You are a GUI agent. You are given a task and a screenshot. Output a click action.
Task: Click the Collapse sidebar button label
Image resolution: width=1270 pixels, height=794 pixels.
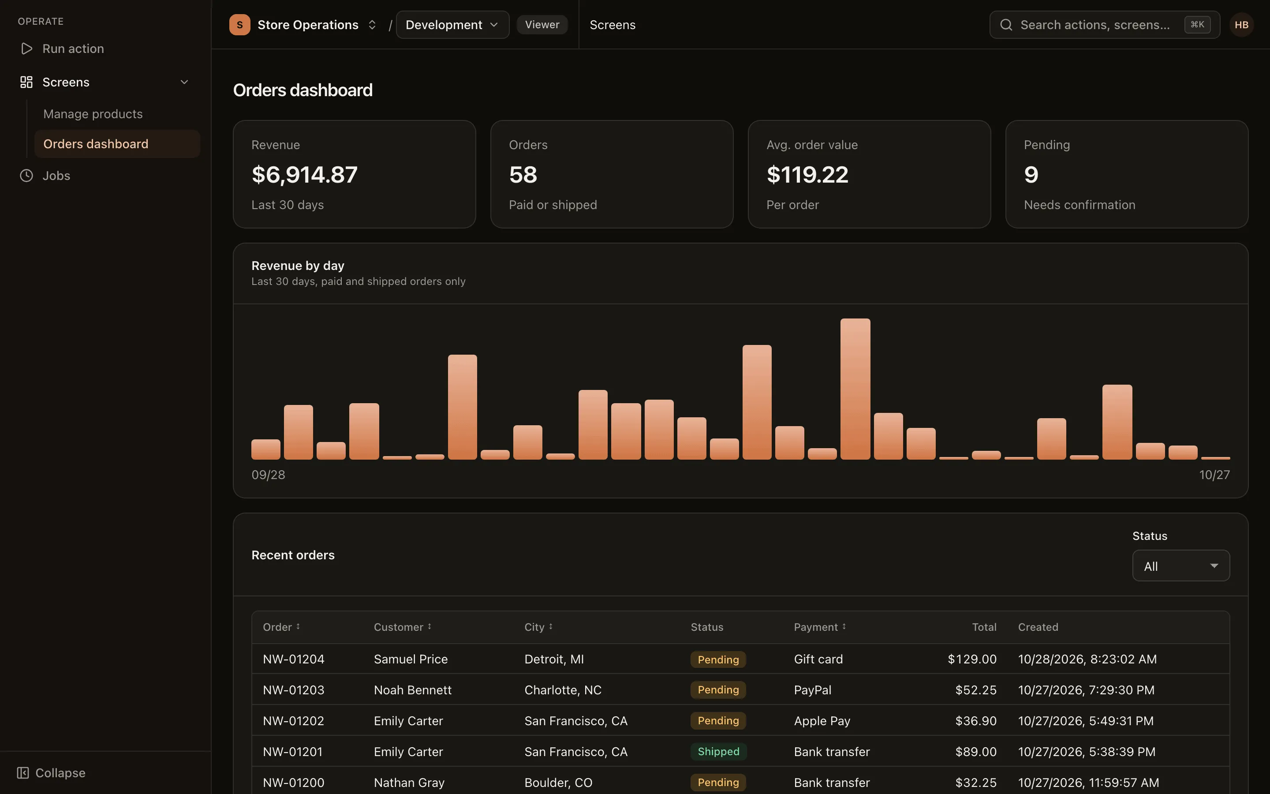point(60,772)
